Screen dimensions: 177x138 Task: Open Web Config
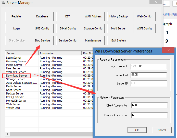144,16
